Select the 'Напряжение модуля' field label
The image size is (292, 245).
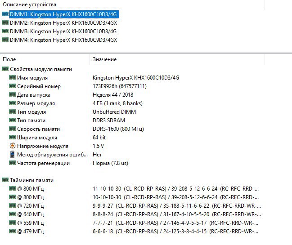(x=43, y=146)
